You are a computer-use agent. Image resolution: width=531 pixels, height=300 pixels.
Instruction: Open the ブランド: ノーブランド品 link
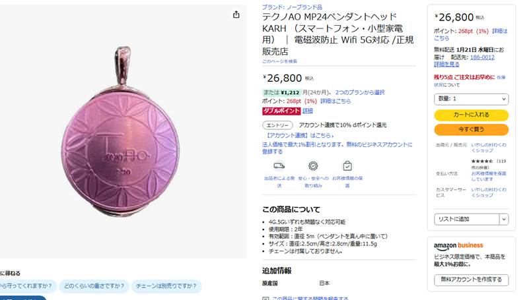point(293,7)
